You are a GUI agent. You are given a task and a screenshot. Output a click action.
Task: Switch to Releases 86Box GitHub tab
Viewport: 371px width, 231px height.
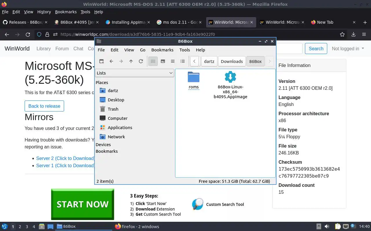pos(26,22)
